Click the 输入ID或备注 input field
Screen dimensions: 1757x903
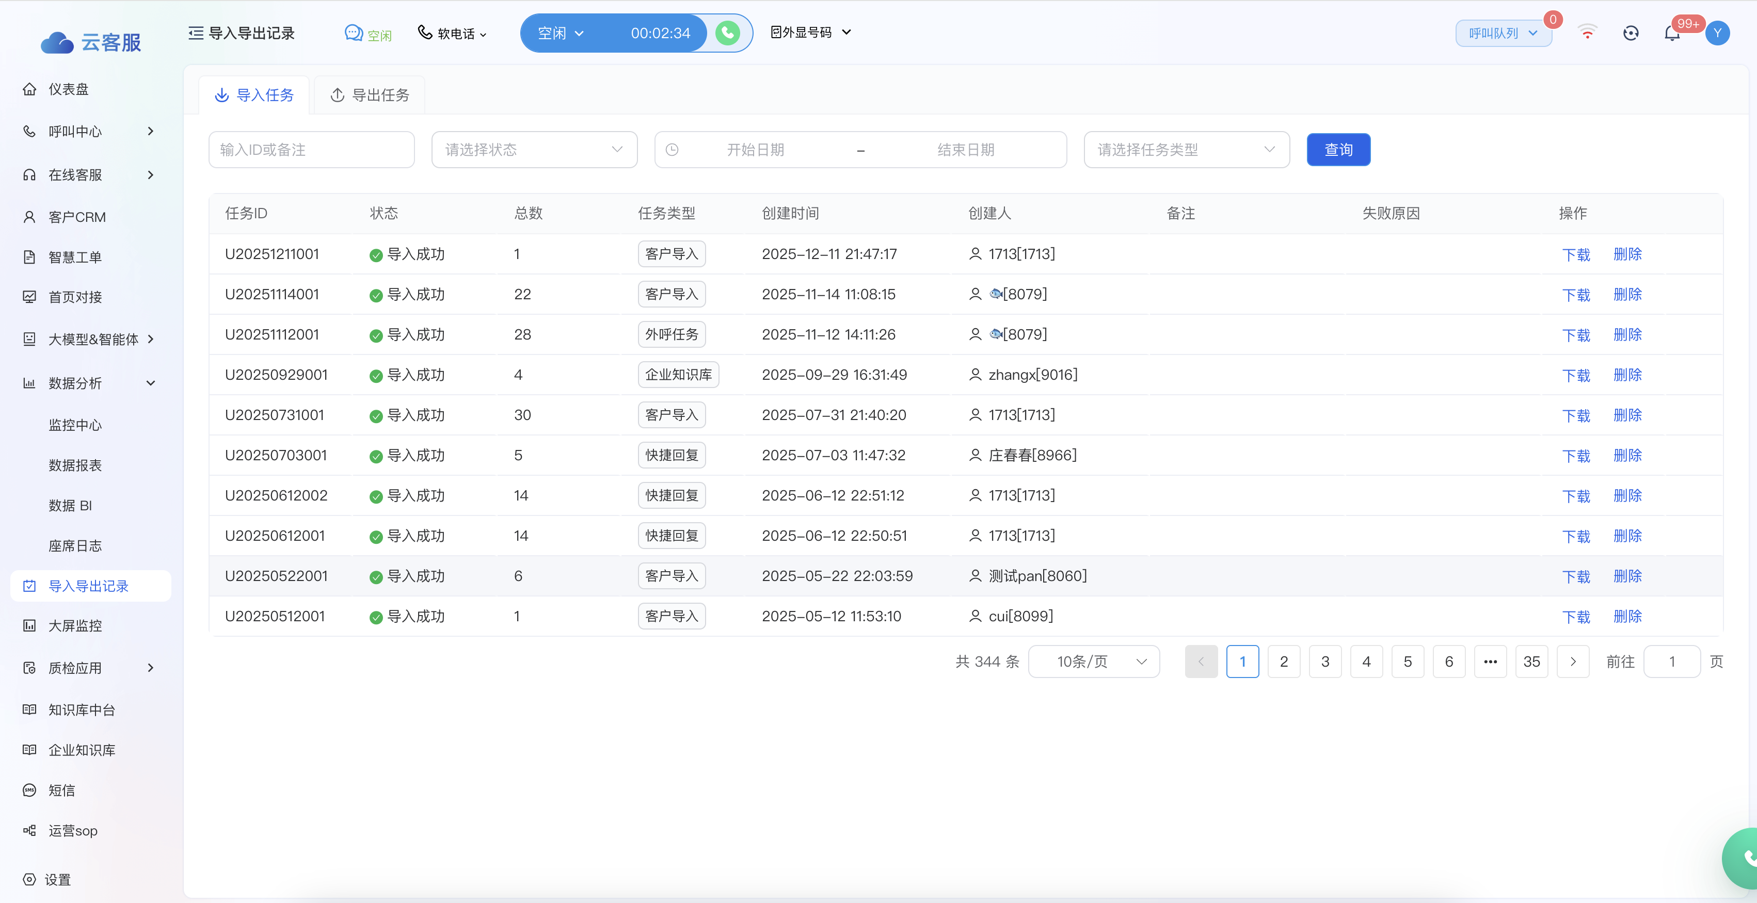311,149
